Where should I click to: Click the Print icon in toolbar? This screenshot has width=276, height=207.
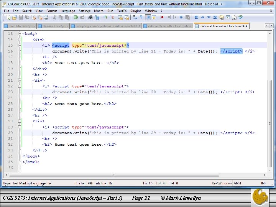[x=46, y=18]
